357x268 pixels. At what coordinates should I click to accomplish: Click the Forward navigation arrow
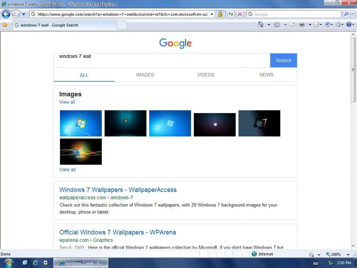(15, 14)
